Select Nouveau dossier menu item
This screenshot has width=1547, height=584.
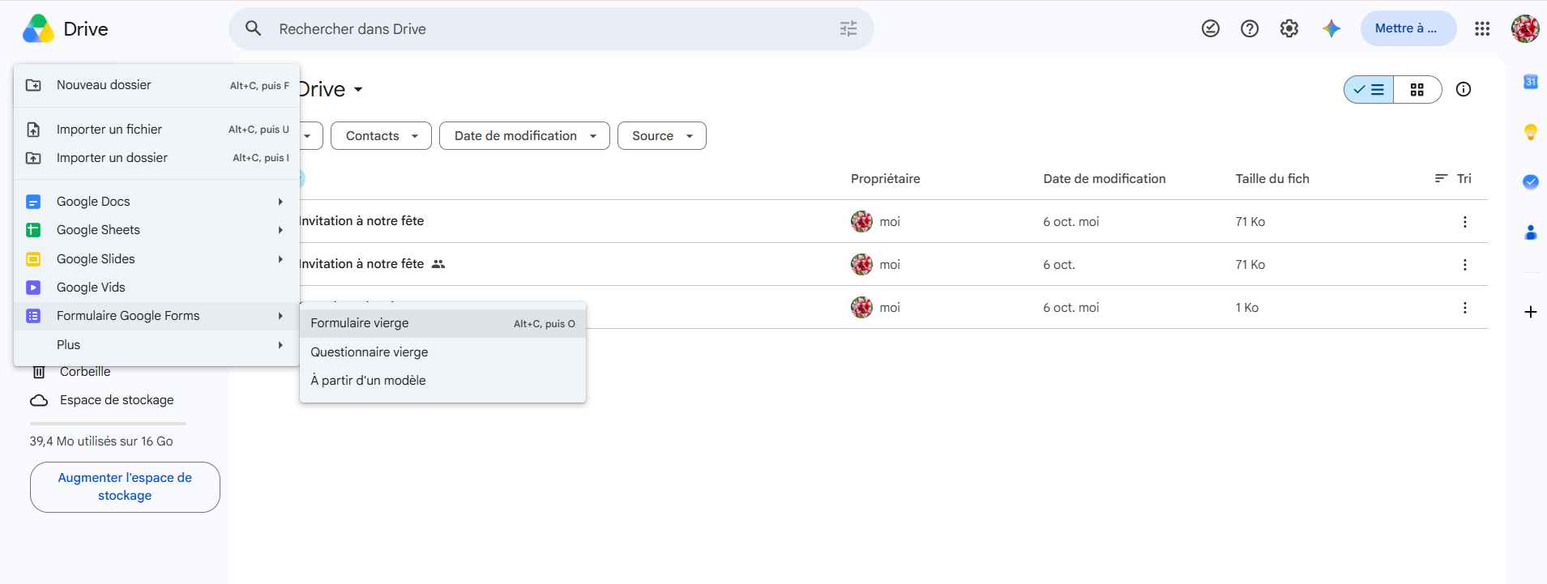coord(157,85)
